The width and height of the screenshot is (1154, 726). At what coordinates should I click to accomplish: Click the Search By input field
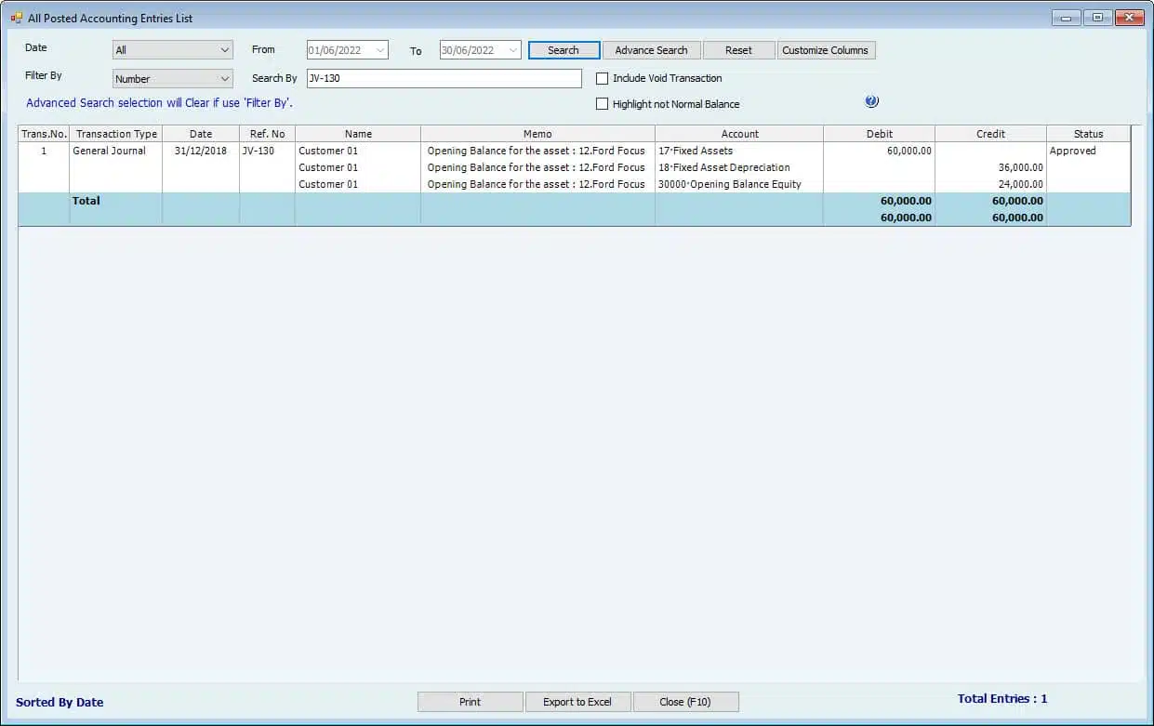click(444, 79)
